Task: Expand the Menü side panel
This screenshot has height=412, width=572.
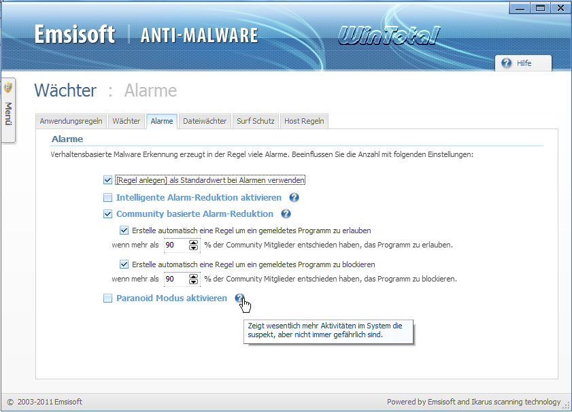Action: (x=8, y=110)
